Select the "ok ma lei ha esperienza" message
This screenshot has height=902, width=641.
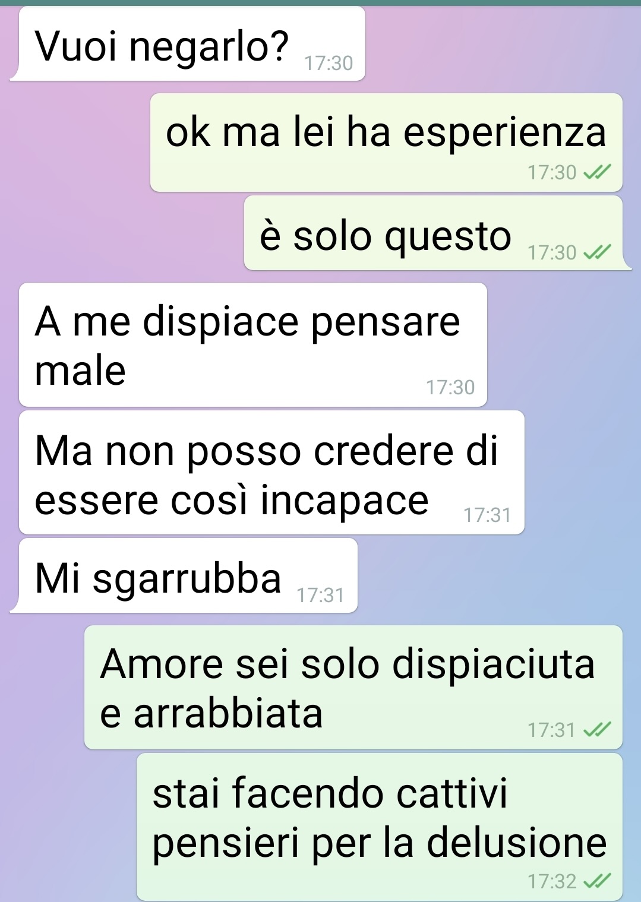[x=386, y=143]
